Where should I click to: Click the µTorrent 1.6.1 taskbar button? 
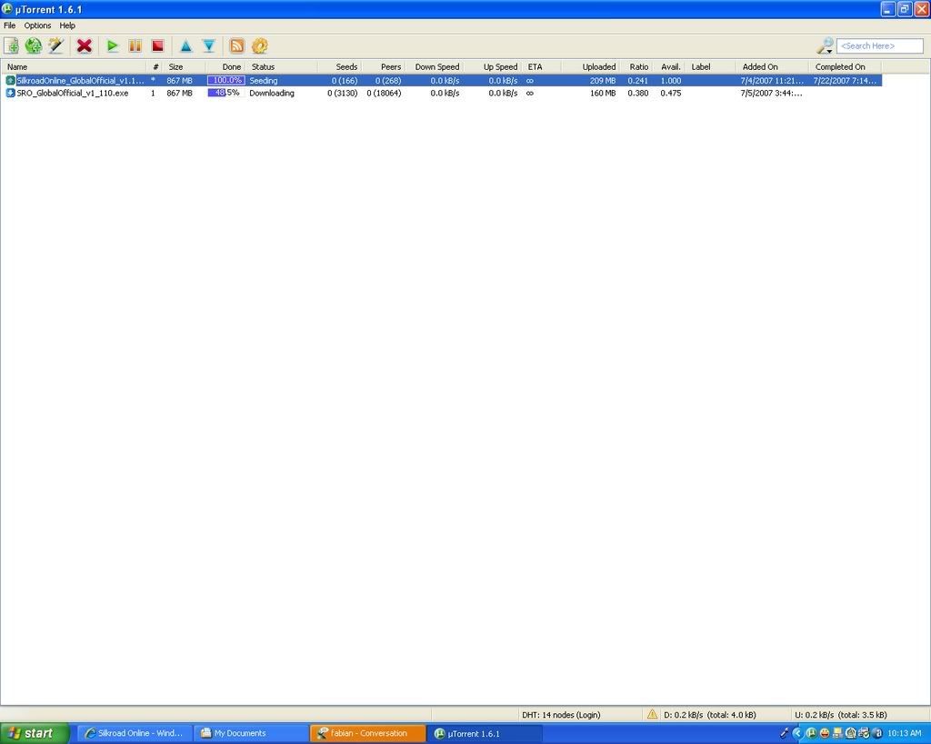[486, 733]
